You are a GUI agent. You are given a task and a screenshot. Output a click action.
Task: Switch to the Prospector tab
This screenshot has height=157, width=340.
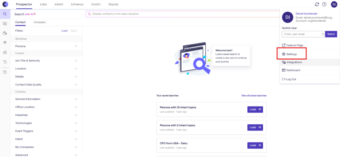pyautogui.click(x=24, y=4)
